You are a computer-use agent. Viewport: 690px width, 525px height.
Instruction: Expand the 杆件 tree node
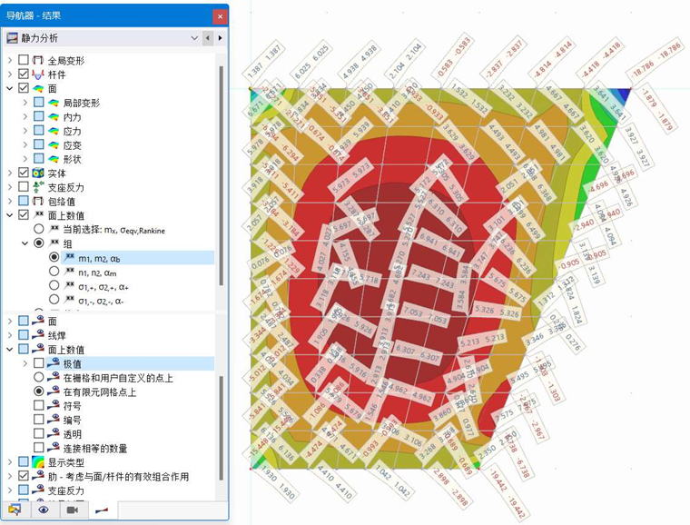click(x=10, y=74)
